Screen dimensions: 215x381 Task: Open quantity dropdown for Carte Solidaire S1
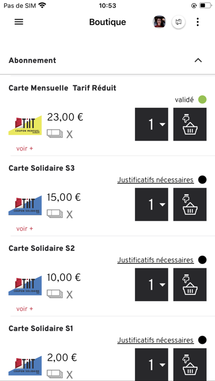[x=151, y=365]
